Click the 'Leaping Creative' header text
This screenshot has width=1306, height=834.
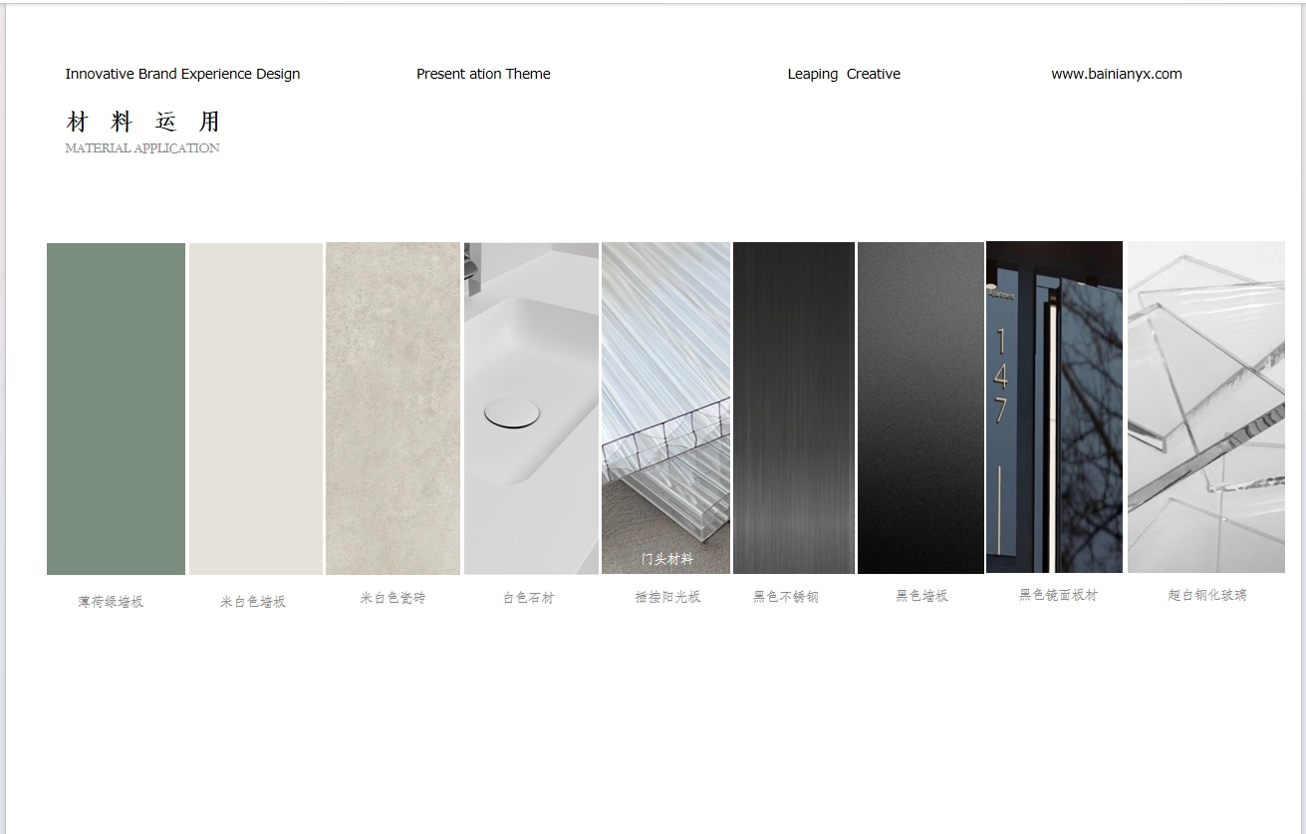pos(844,74)
